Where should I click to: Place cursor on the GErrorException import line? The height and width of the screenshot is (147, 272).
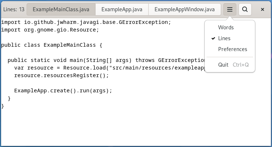click(x=86, y=22)
